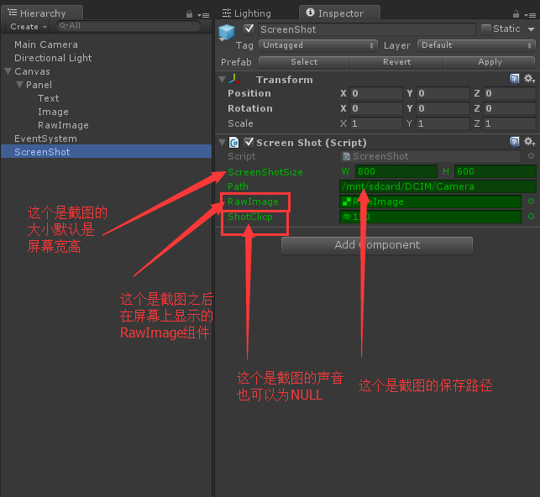This screenshot has width=540, height=497.
Task: Open the Inspector panel options menu
Action: pyautogui.click(x=530, y=15)
